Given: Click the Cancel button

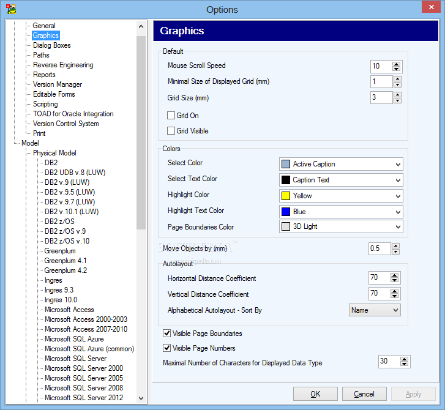Looking at the screenshot, I should (x=364, y=394).
